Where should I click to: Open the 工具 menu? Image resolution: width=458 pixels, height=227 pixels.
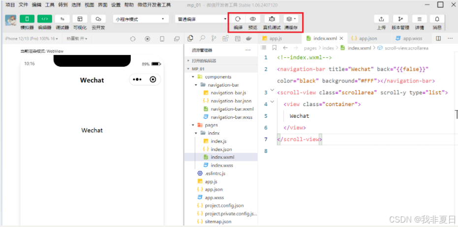pos(50,5)
